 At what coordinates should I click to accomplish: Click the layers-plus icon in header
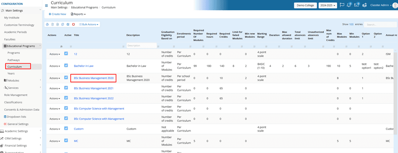click(x=364, y=5)
